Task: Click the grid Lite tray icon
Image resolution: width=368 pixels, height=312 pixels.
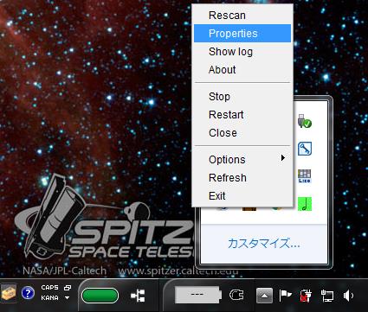Action: tap(305, 176)
